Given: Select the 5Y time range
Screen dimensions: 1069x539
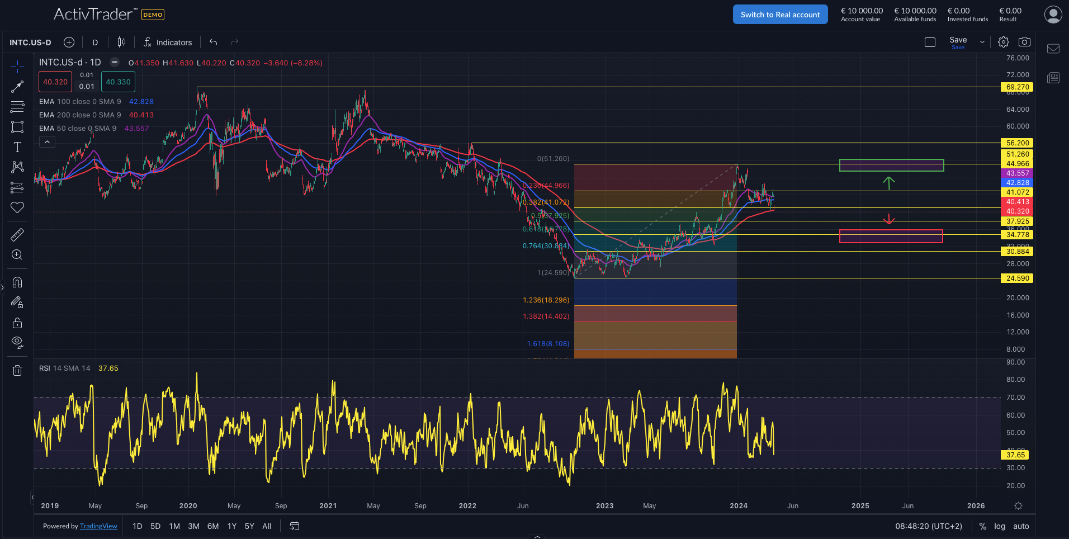Looking at the screenshot, I should 249,526.
